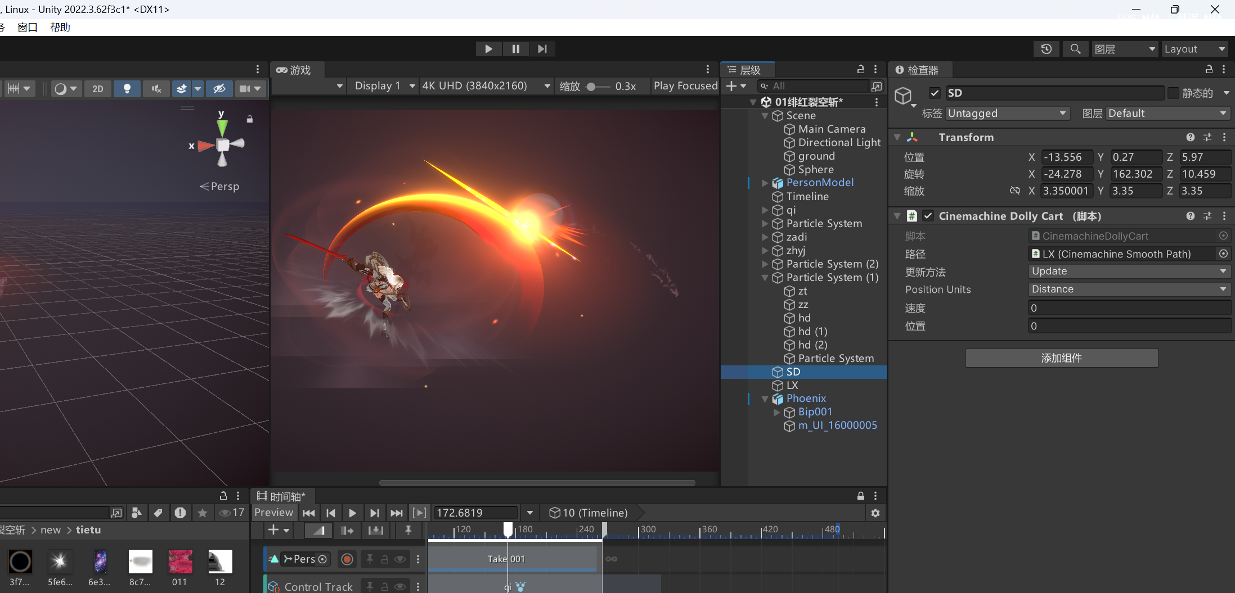Open 4K UHD resolution dropdown
This screenshot has height=593, width=1235.
486,86
